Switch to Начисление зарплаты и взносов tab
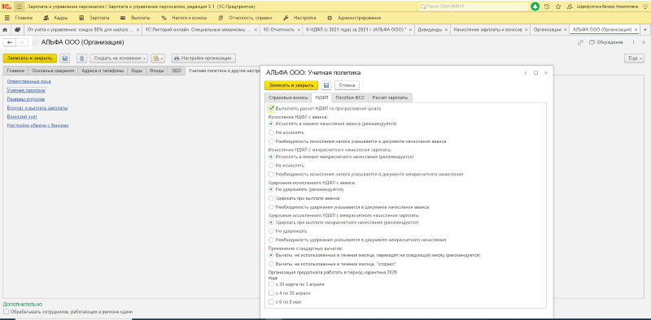 [487, 30]
